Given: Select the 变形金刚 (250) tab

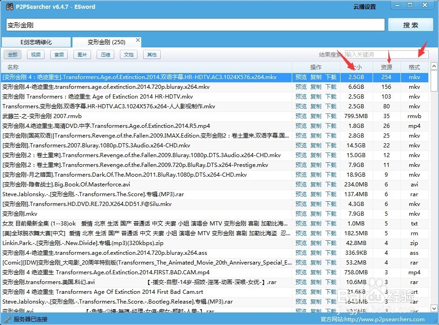Looking at the screenshot, I should tap(106, 42).
